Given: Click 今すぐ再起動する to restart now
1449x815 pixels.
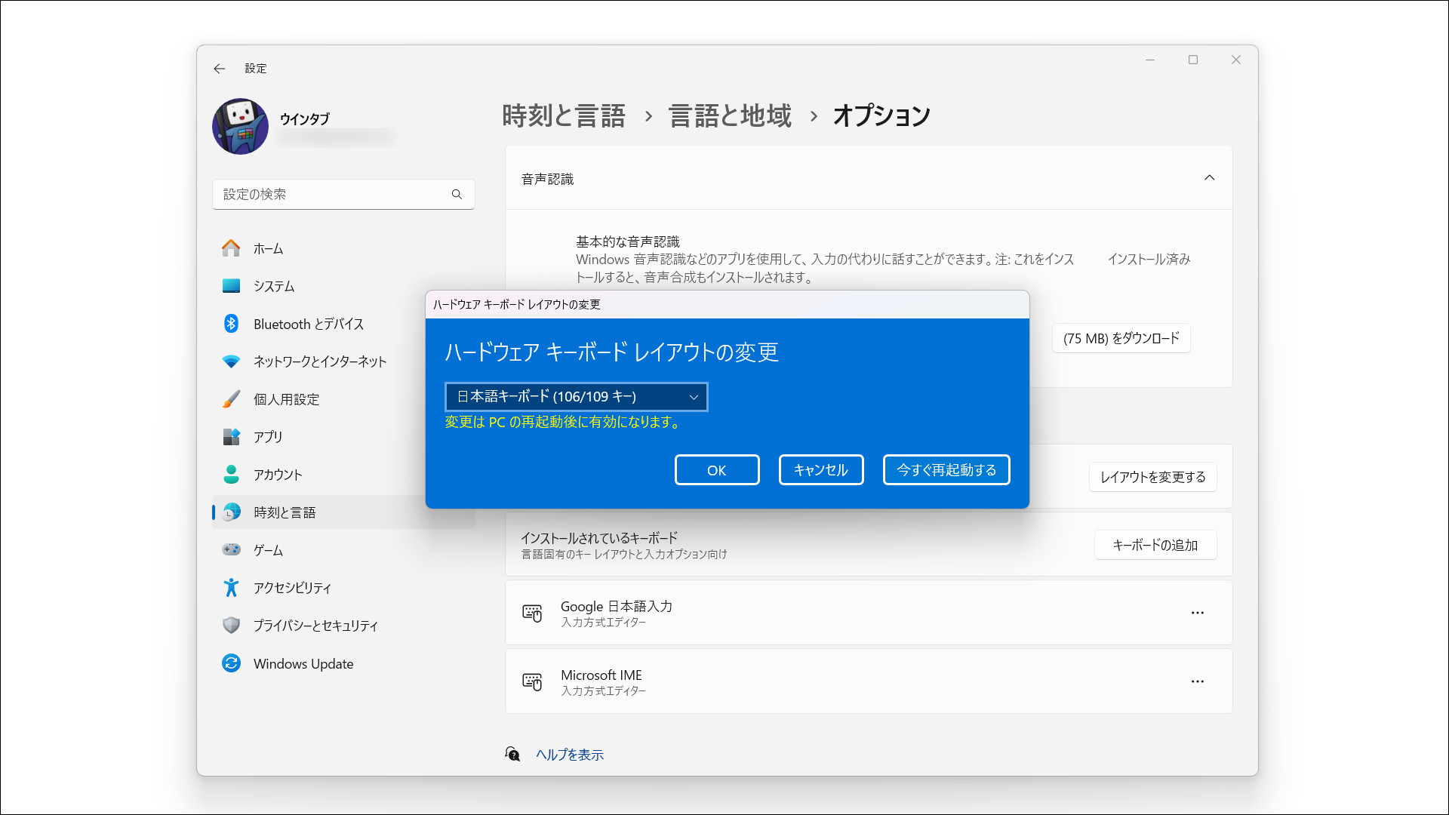Looking at the screenshot, I should (x=946, y=469).
